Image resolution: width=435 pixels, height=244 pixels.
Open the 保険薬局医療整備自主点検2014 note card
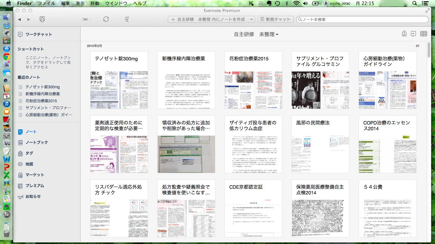click(x=320, y=208)
